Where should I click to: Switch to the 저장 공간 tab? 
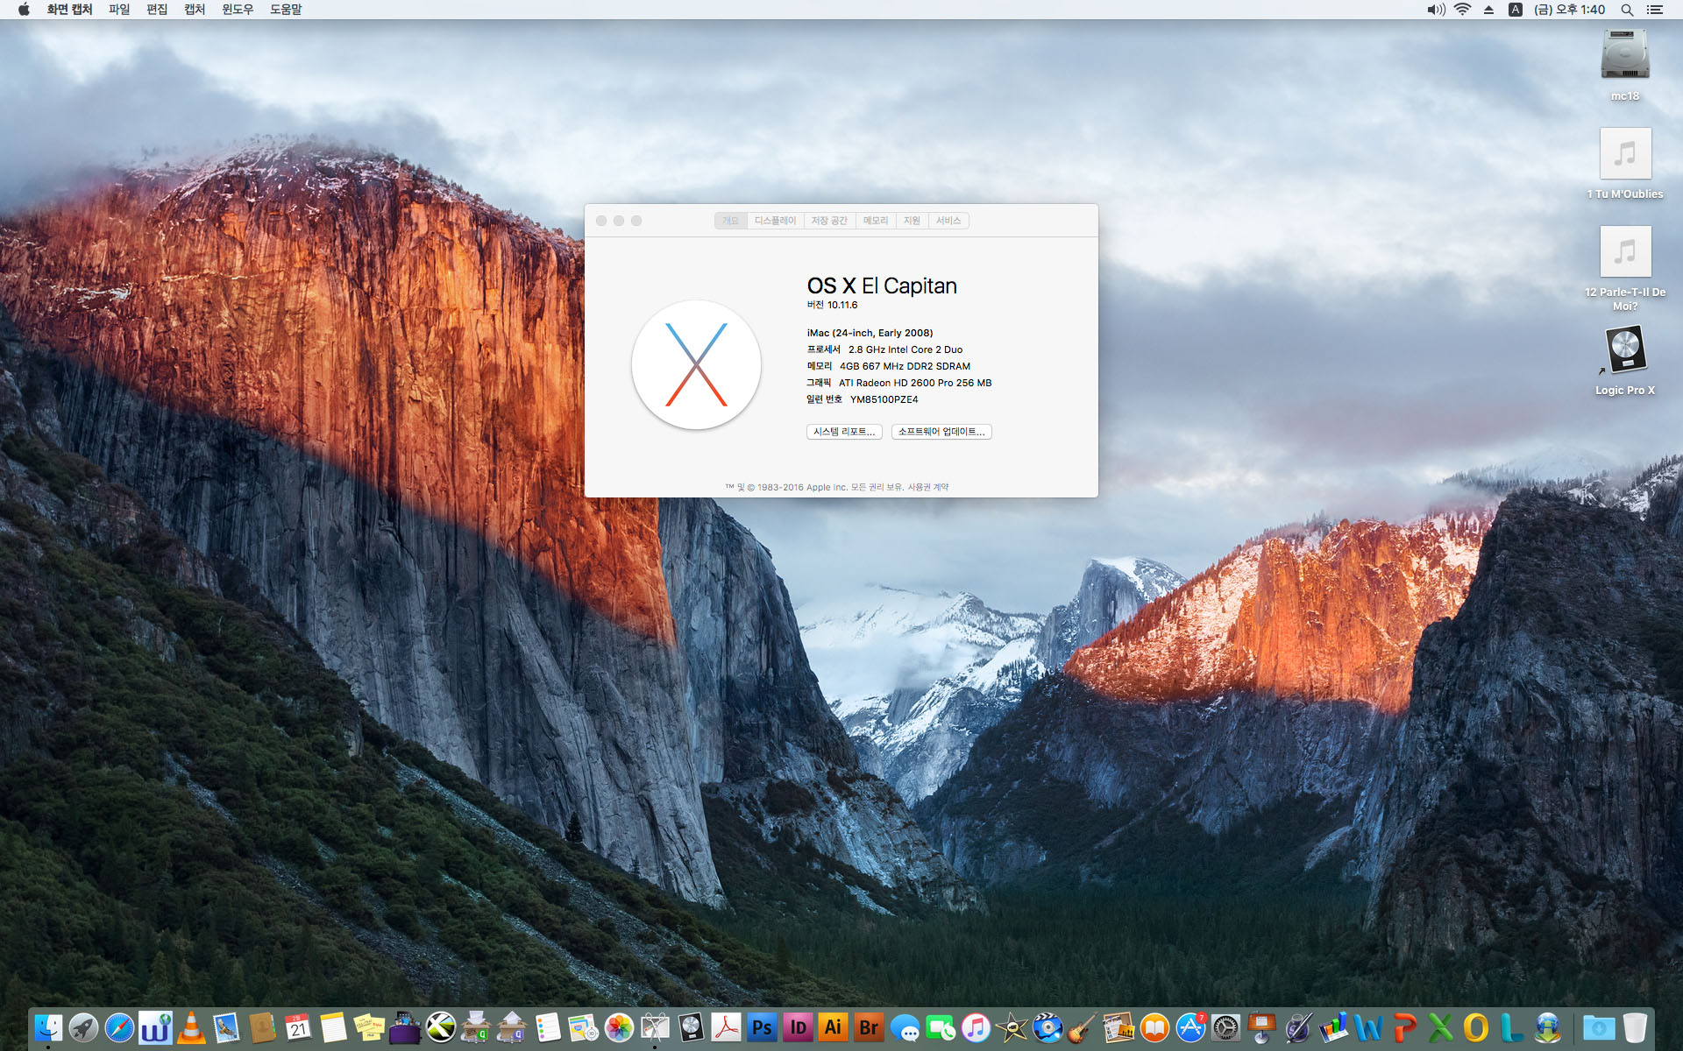pyautogui.click(x=828, y=221)
